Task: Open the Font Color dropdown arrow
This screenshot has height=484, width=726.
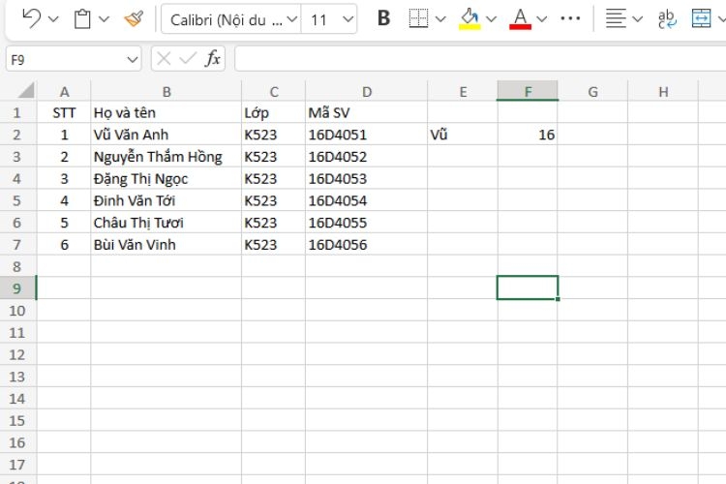Action: tap(542, 19)
